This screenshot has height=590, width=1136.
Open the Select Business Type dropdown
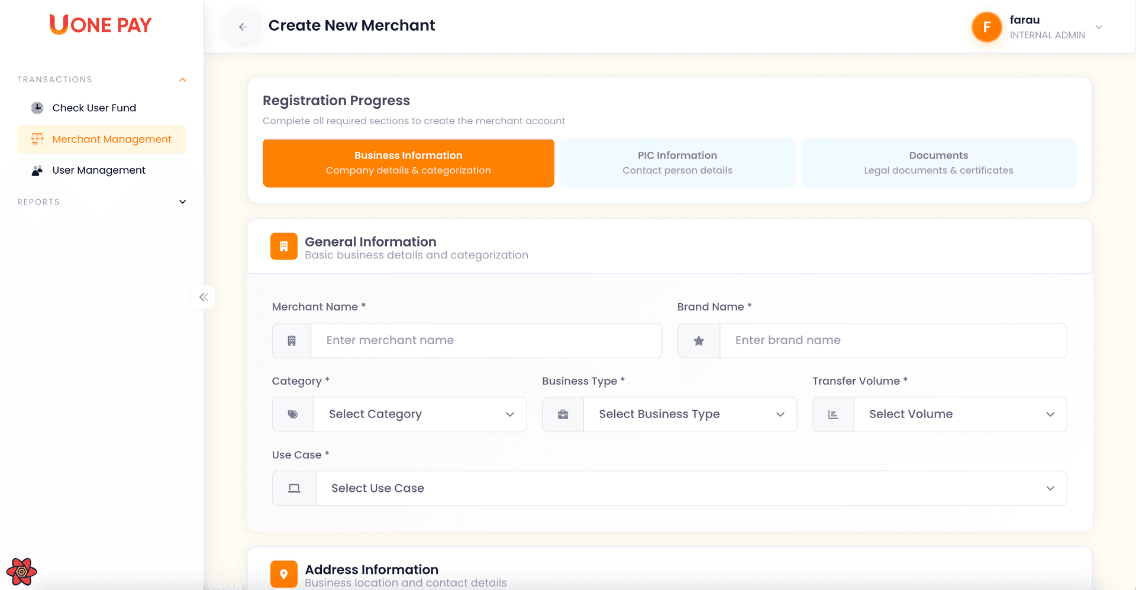point(690,414)
